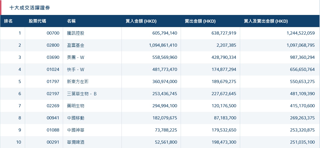Select the buy amount 1,094,861,410 cell

[x=163, y=45]
